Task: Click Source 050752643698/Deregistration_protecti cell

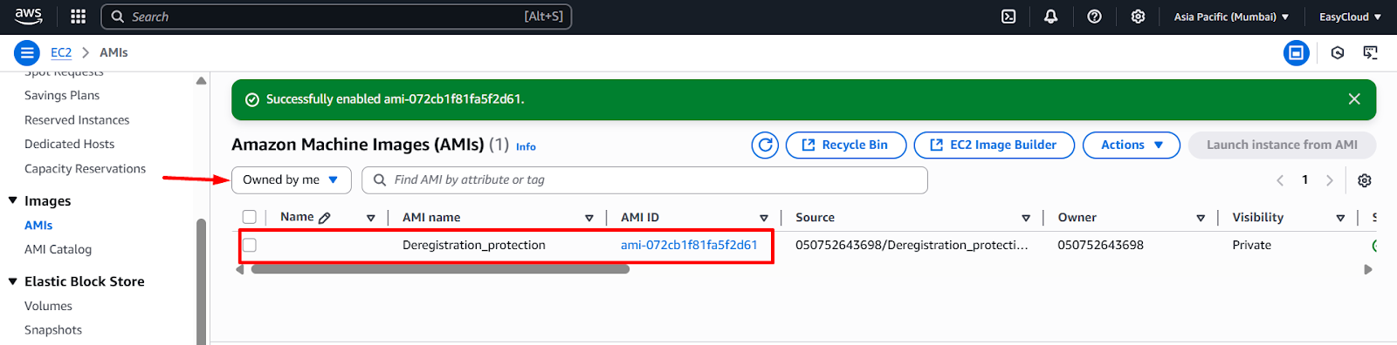Action: (x=912, y=246)
